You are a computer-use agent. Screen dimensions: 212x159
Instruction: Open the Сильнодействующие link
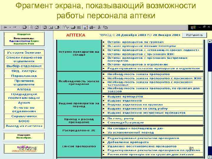pyautogui.click(x=126, y=122)
